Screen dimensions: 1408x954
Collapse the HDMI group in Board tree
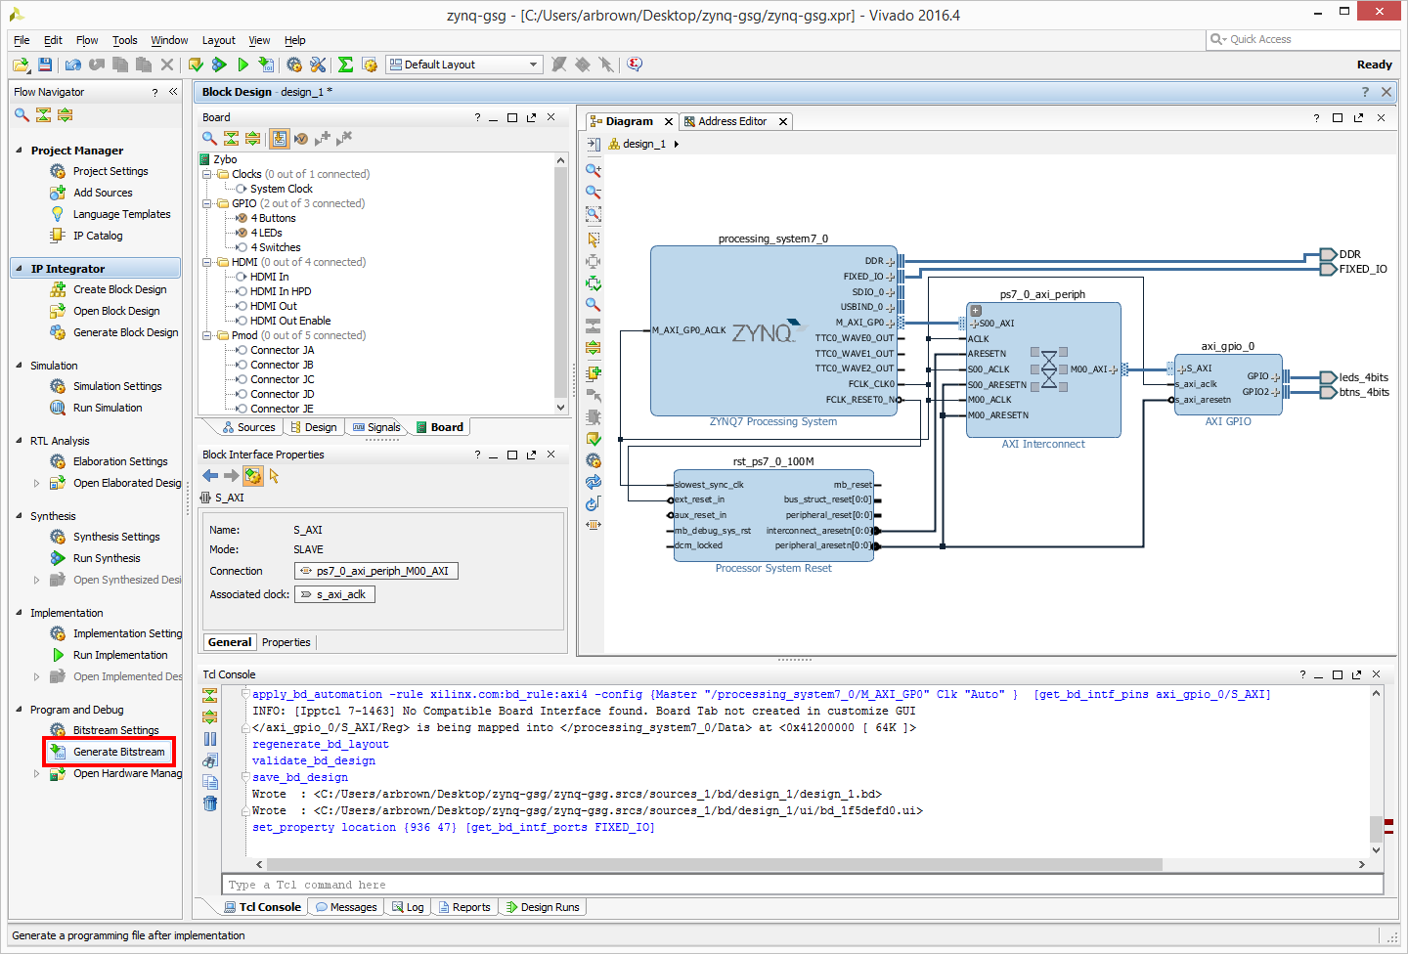(207, 262)
